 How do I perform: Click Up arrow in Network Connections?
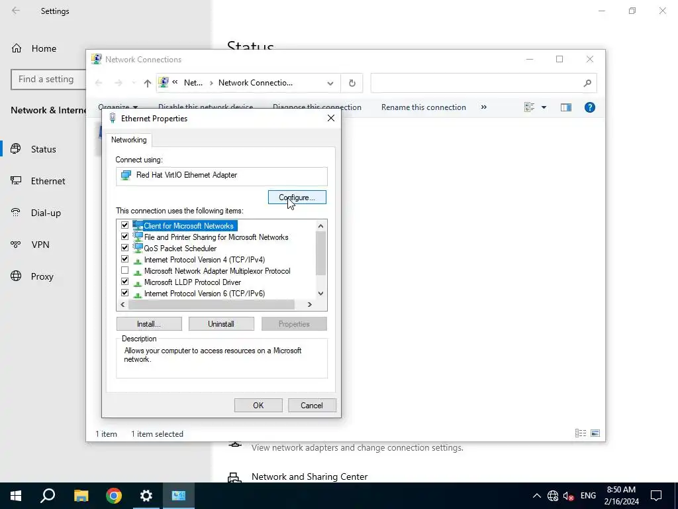pyautogui.click(x=148, y=83)
